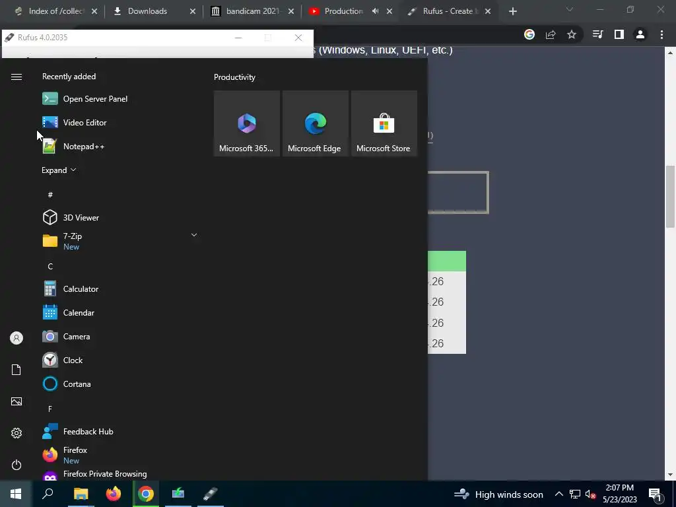Open the Microsoft Edge tile
This screenshot has height=507, width=676.
point(316,123)
